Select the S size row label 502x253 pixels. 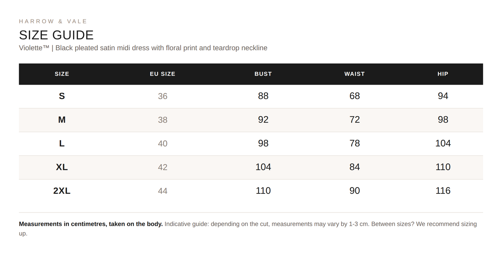[62, 96]
